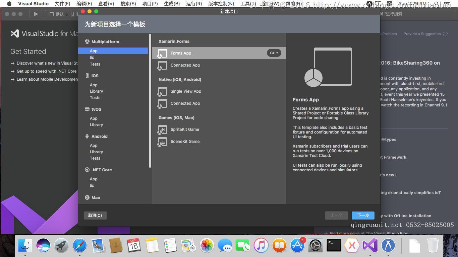Select App under Android
458x257 pixels.
94,146
